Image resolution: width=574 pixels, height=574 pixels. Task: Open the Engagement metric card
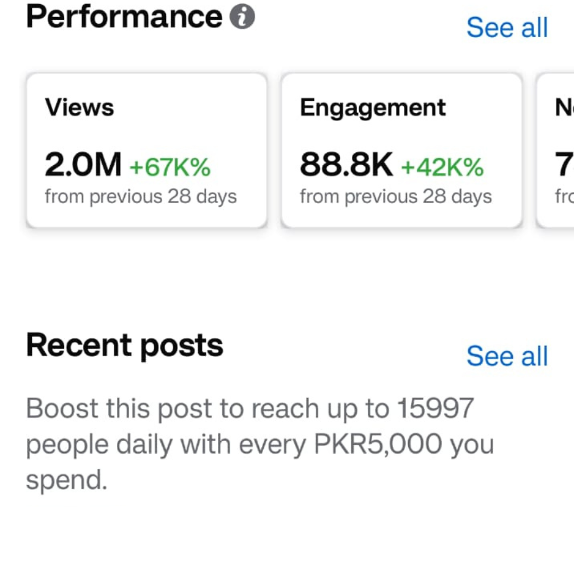click(x=402, y=150)
